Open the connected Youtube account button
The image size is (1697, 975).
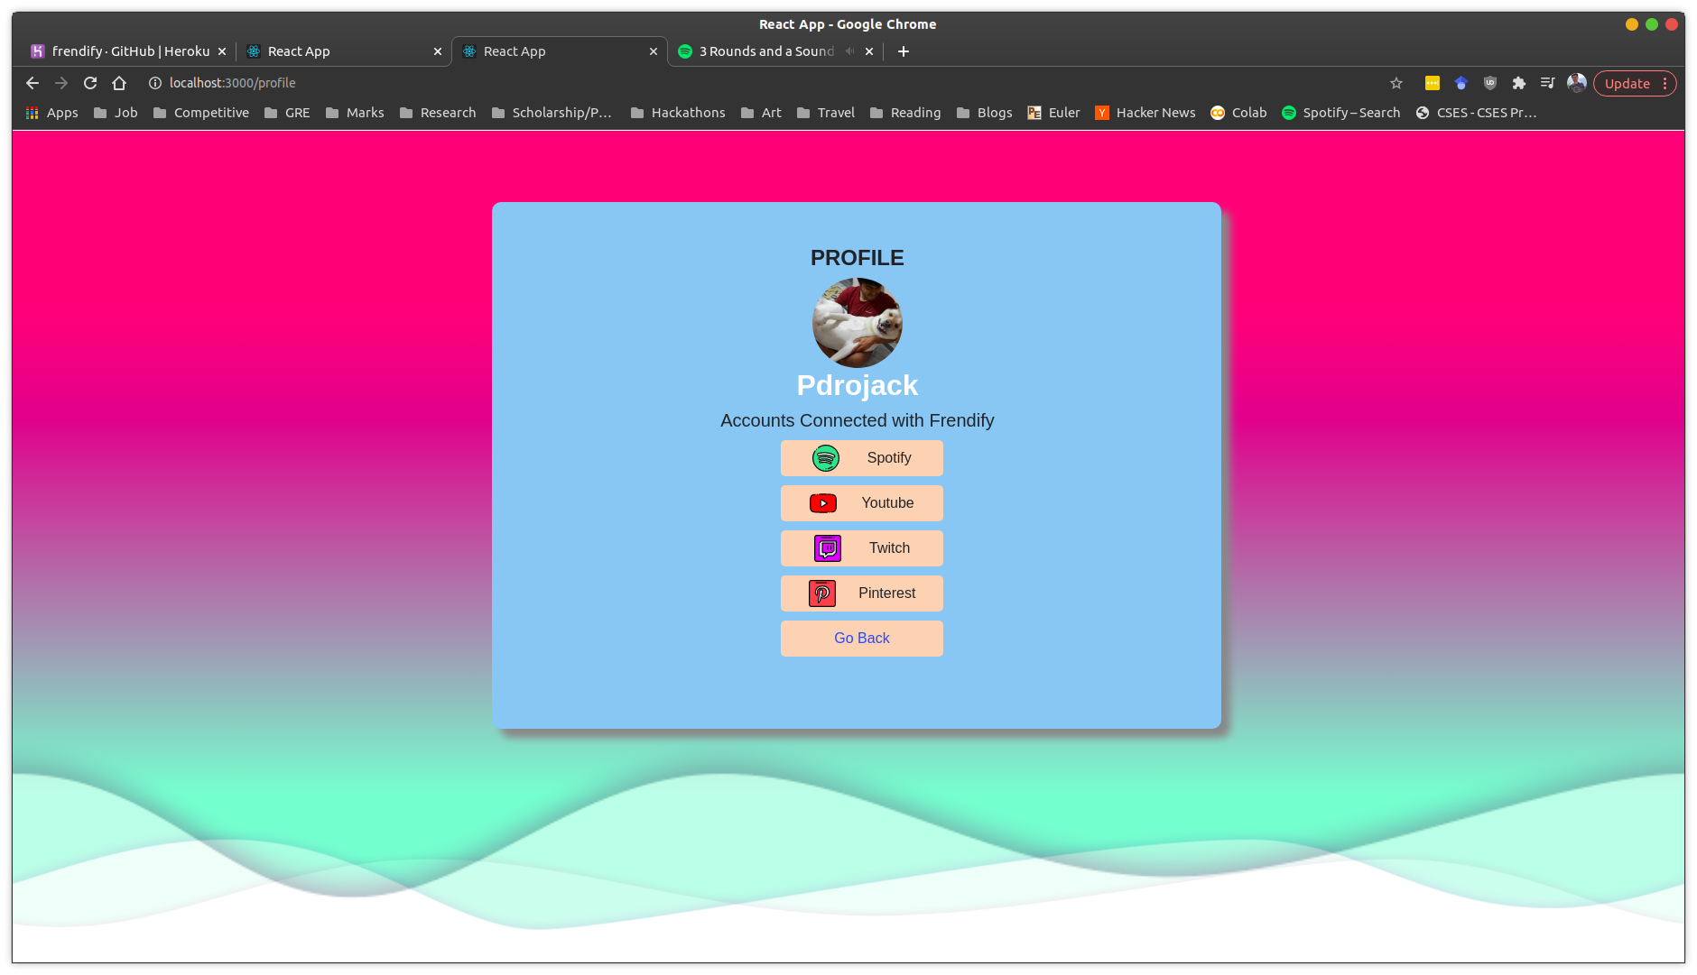(x=862, y=503)
